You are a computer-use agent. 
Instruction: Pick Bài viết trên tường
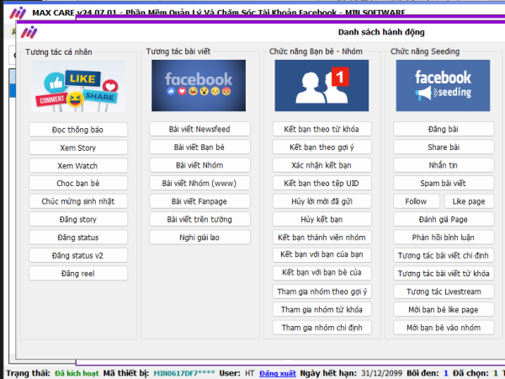coord(199,219)
